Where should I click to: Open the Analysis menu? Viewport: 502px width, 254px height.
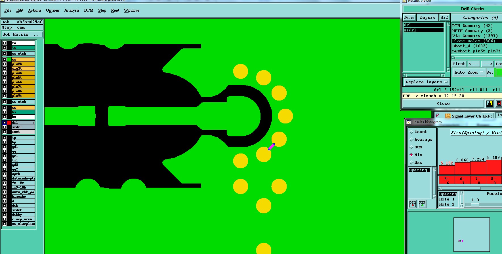click(x=72, y=10)
